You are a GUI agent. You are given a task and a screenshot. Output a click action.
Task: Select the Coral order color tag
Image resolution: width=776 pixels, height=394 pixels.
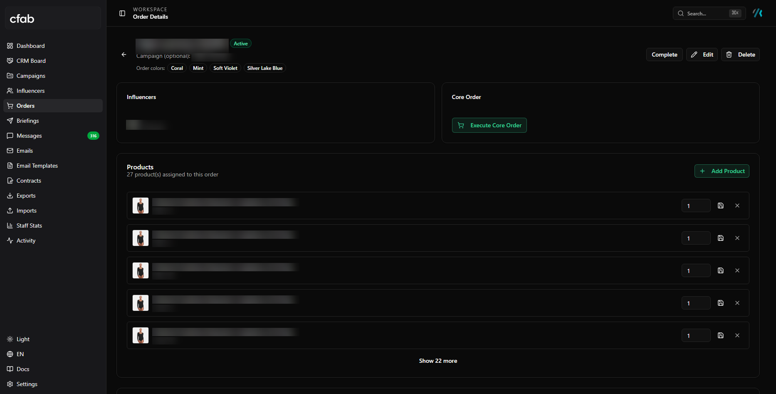tap(177, 68)
